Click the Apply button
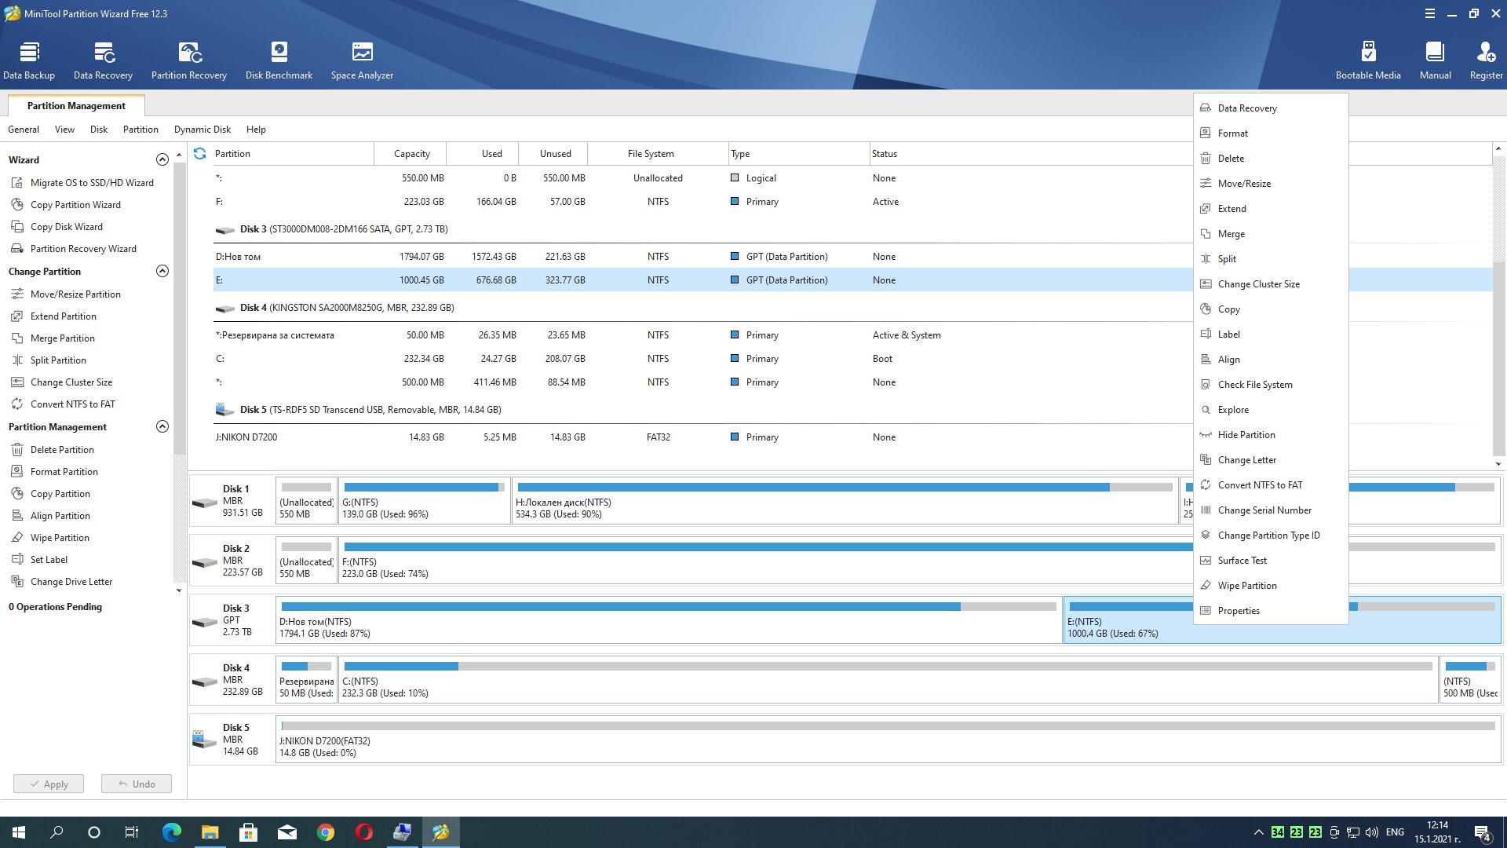The image size is (1507, 848). (49, 784)
